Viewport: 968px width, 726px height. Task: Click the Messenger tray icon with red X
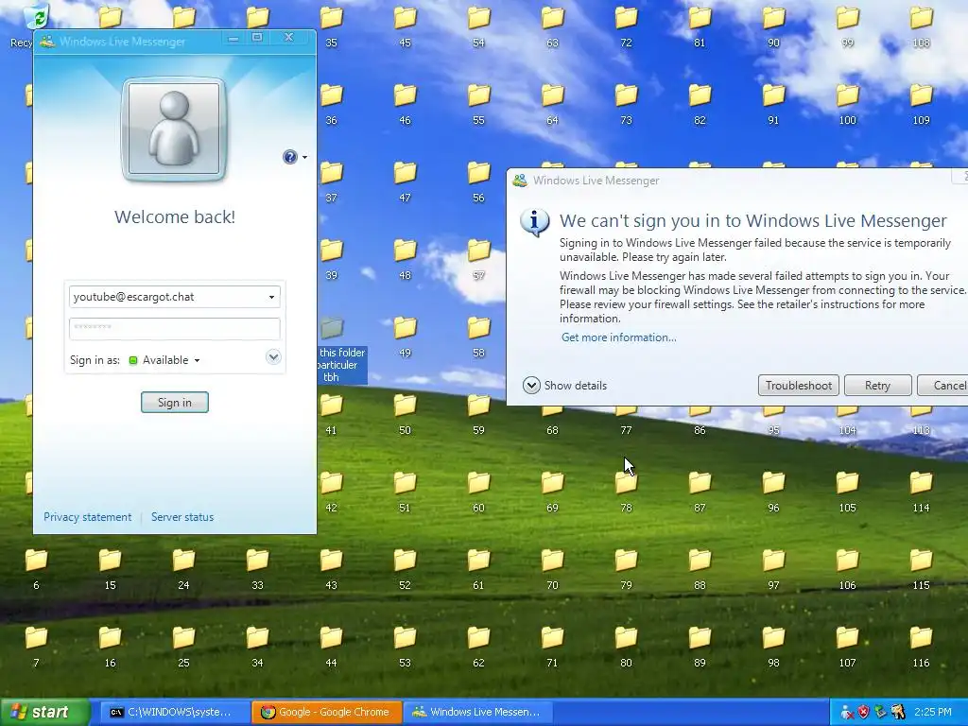847,712
